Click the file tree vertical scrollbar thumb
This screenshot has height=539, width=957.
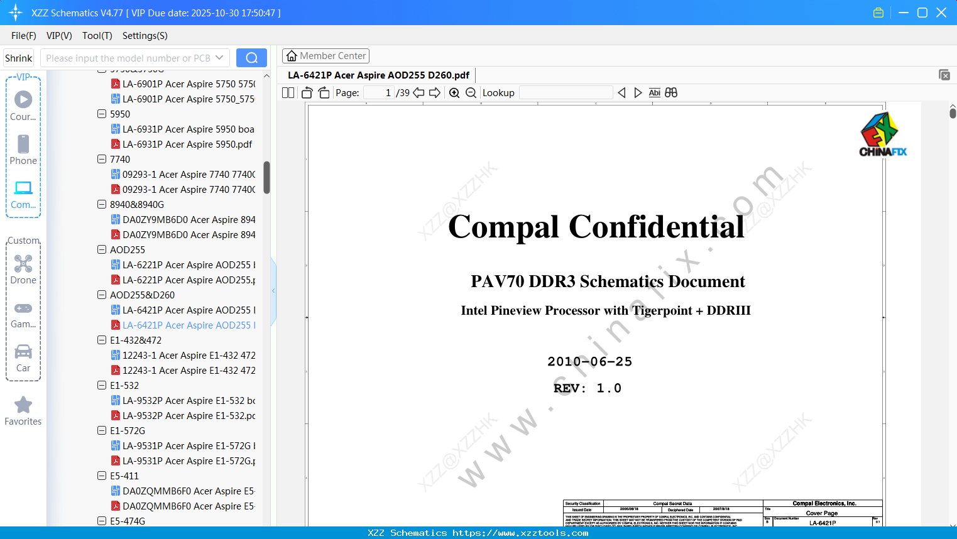tap(266, 178)
